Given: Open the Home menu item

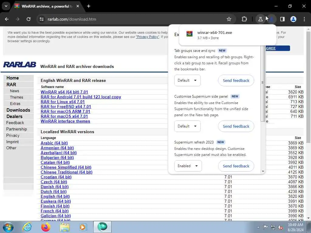Looking at the screenshot, I should point(13,78).
